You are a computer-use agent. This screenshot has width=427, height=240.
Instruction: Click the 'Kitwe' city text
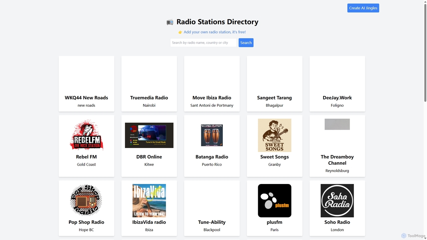(149, 164)
